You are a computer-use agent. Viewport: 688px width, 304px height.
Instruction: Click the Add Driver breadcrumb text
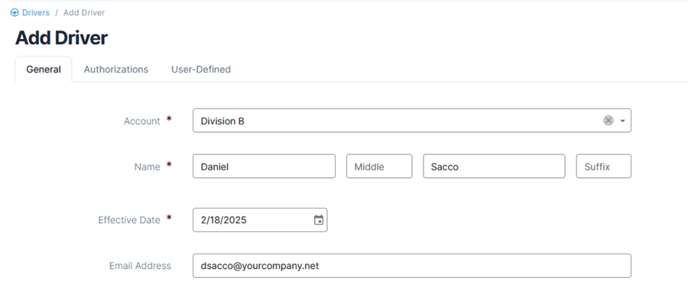pos(84,13)
